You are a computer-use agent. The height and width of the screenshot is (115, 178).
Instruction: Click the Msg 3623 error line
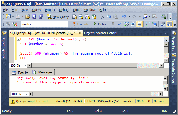(53, 78)
